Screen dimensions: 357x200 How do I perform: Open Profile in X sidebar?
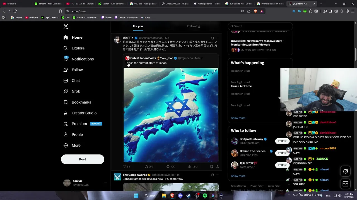pyautogui.click(x=73, y=134)
